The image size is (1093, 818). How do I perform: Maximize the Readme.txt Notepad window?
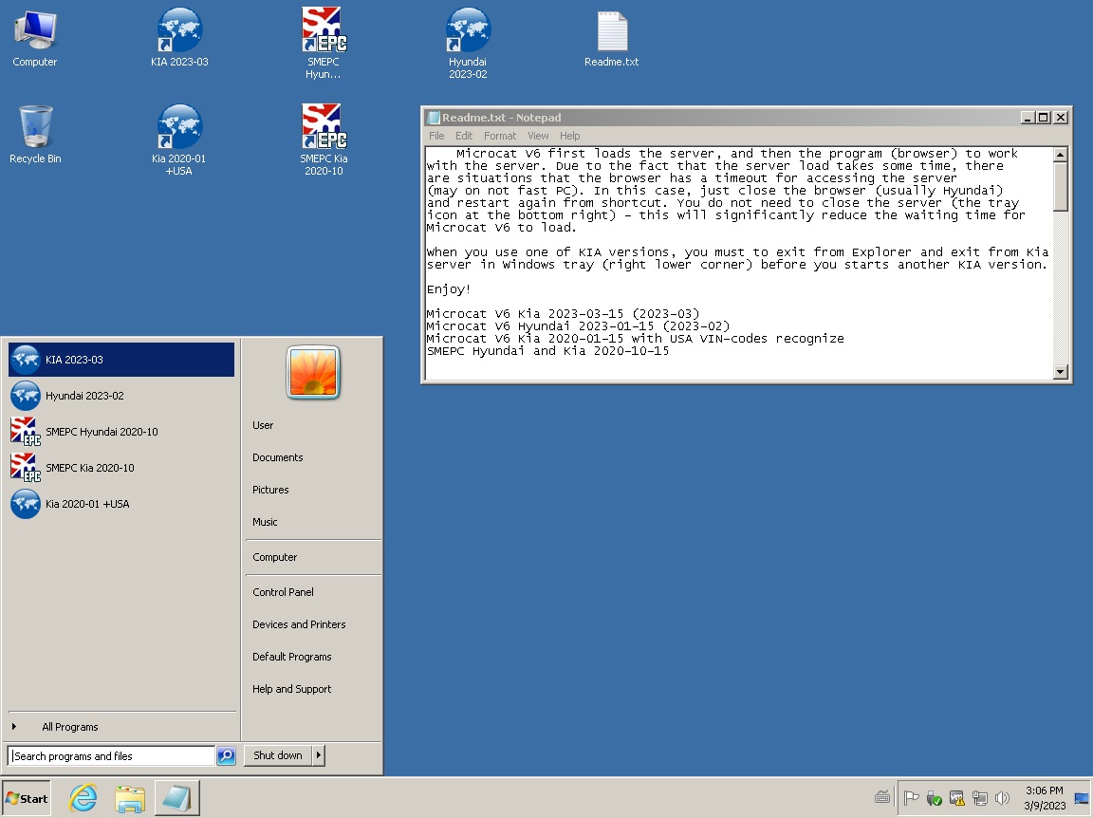[x=1043, y=117]
